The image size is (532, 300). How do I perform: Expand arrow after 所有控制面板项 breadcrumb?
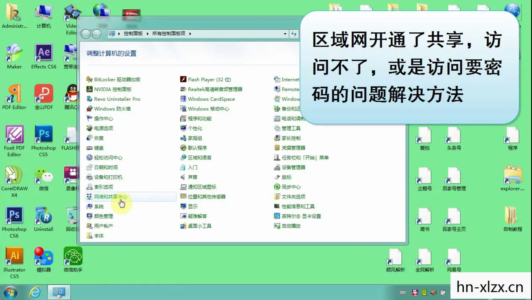(x=190, y=34)
